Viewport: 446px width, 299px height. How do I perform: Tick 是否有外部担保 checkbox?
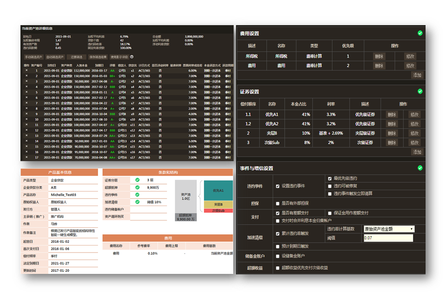tap(278, 204)
